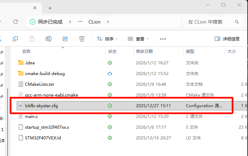Click date 2026/1/6 17:17 cell
The height and width of the screenshot is (156, 248).
pos(151,127)
